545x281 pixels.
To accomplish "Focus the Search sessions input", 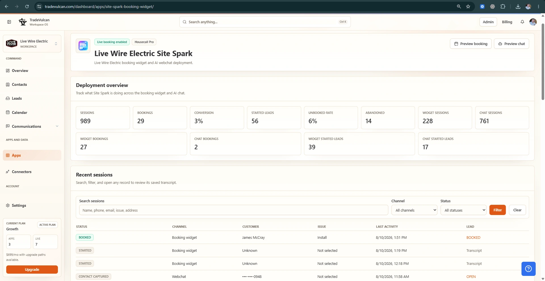I will coord(233,210).
